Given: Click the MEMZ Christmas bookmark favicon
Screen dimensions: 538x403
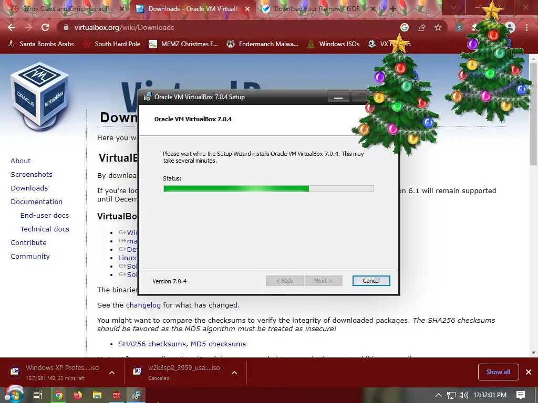Looking at the screenshot, I should coord(153,44).
